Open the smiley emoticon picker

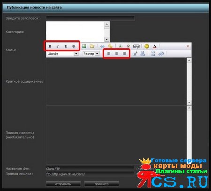point(147,46)
